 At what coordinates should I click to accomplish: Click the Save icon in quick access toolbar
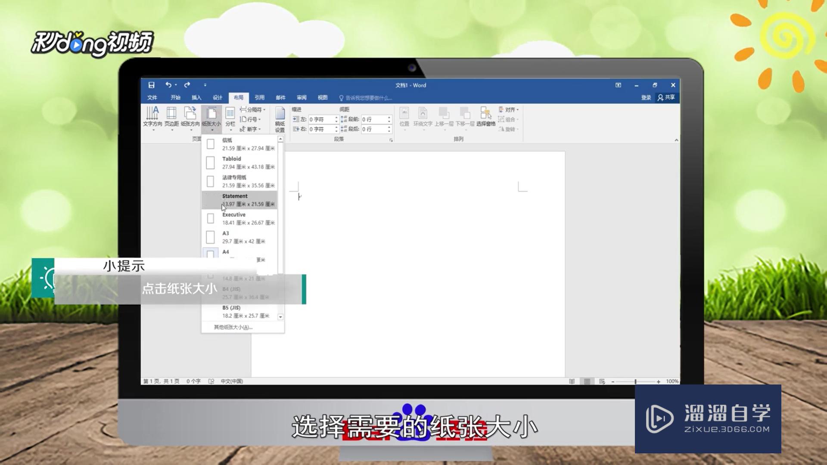click(152, 85)
